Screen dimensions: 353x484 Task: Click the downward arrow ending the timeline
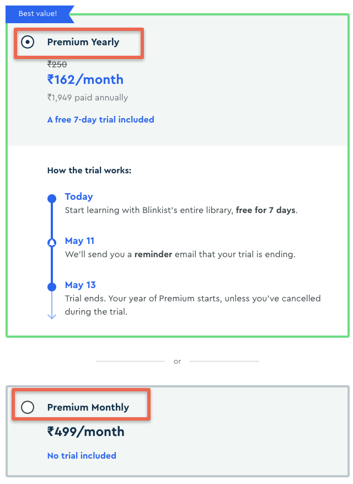(52, 316)
